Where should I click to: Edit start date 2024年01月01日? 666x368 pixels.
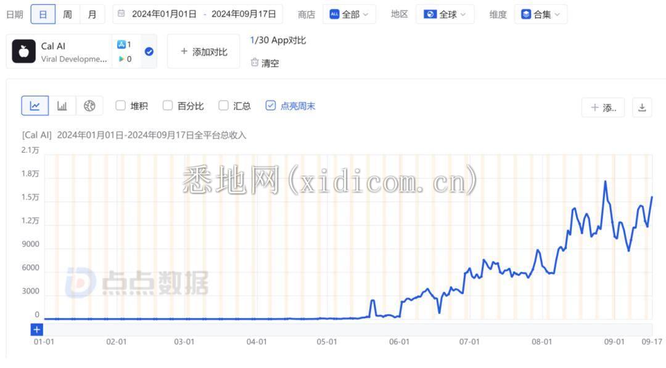164,14
